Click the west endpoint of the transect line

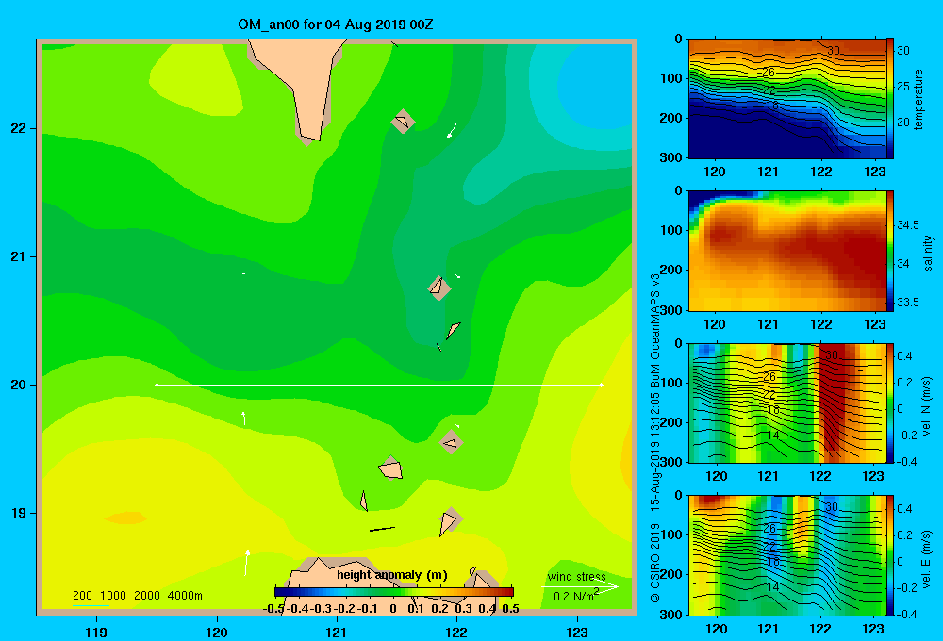click(157, 385)
